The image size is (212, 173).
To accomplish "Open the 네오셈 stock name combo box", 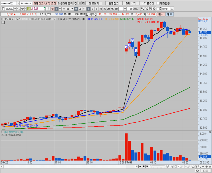I will coord(36,9).
